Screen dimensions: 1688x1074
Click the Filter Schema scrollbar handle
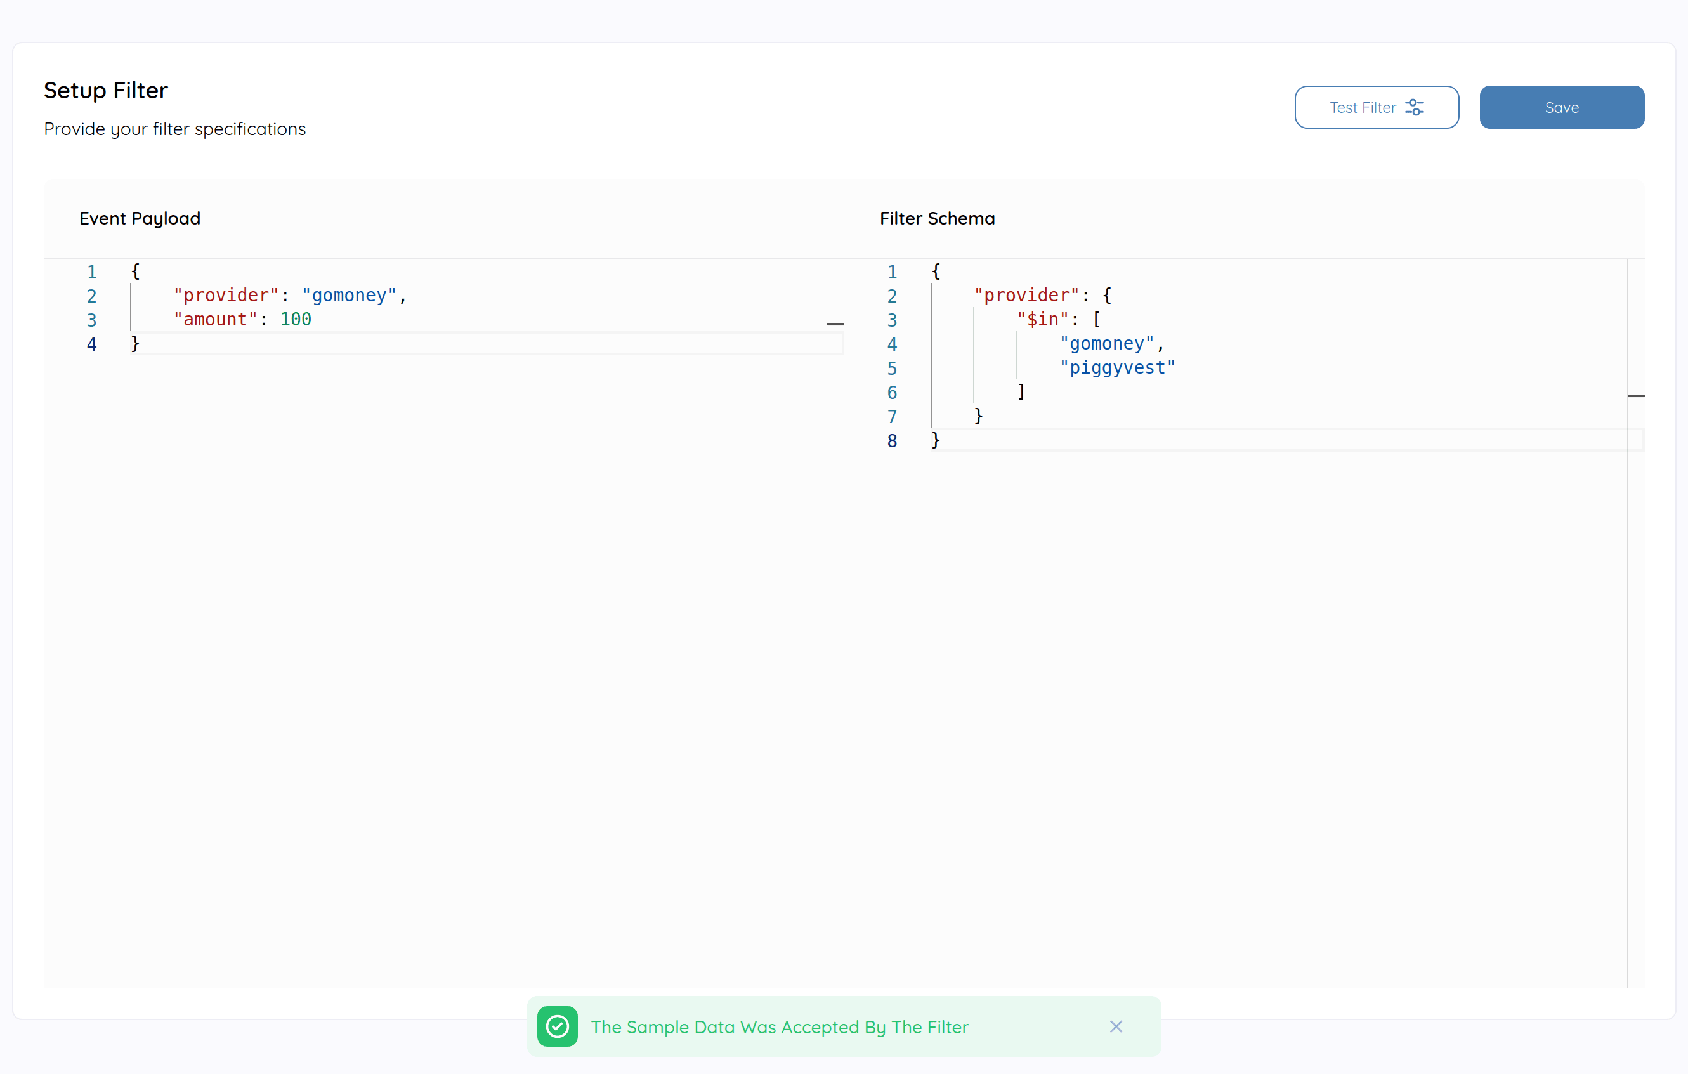[x=1636, y=395]
